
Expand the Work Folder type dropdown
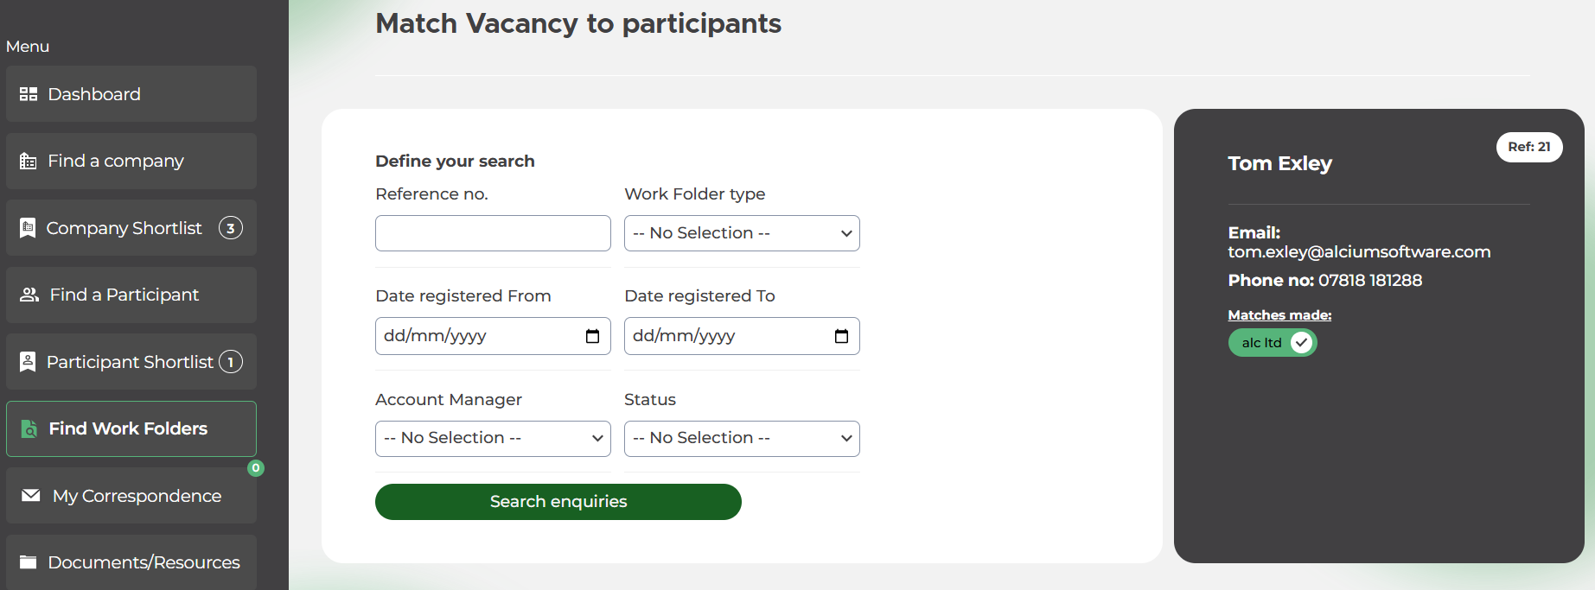point(742,233)
